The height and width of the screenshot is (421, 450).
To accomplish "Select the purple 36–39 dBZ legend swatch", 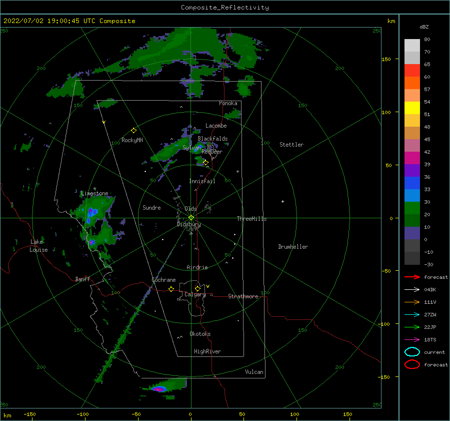I will 412,171.
